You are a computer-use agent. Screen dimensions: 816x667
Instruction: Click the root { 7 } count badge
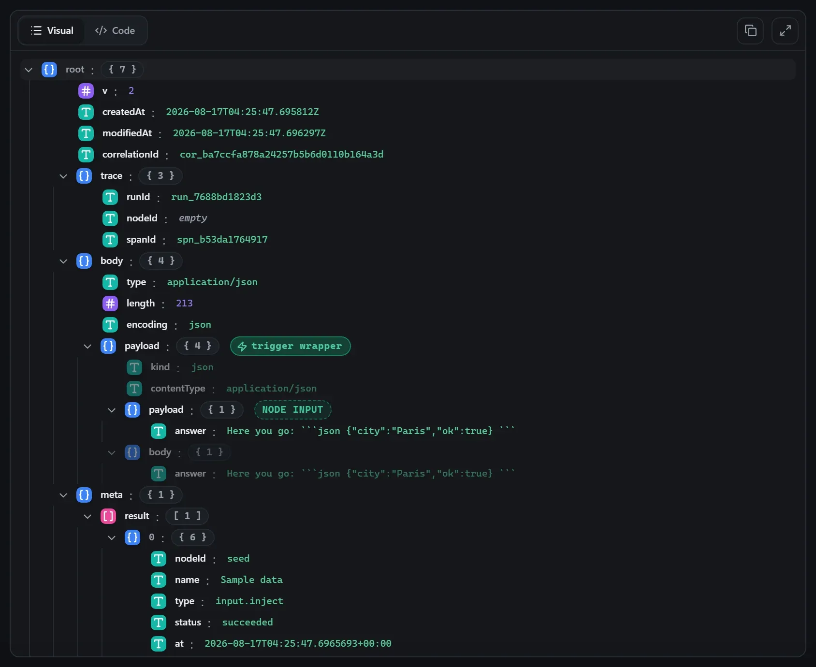click(x=122, y=70)
